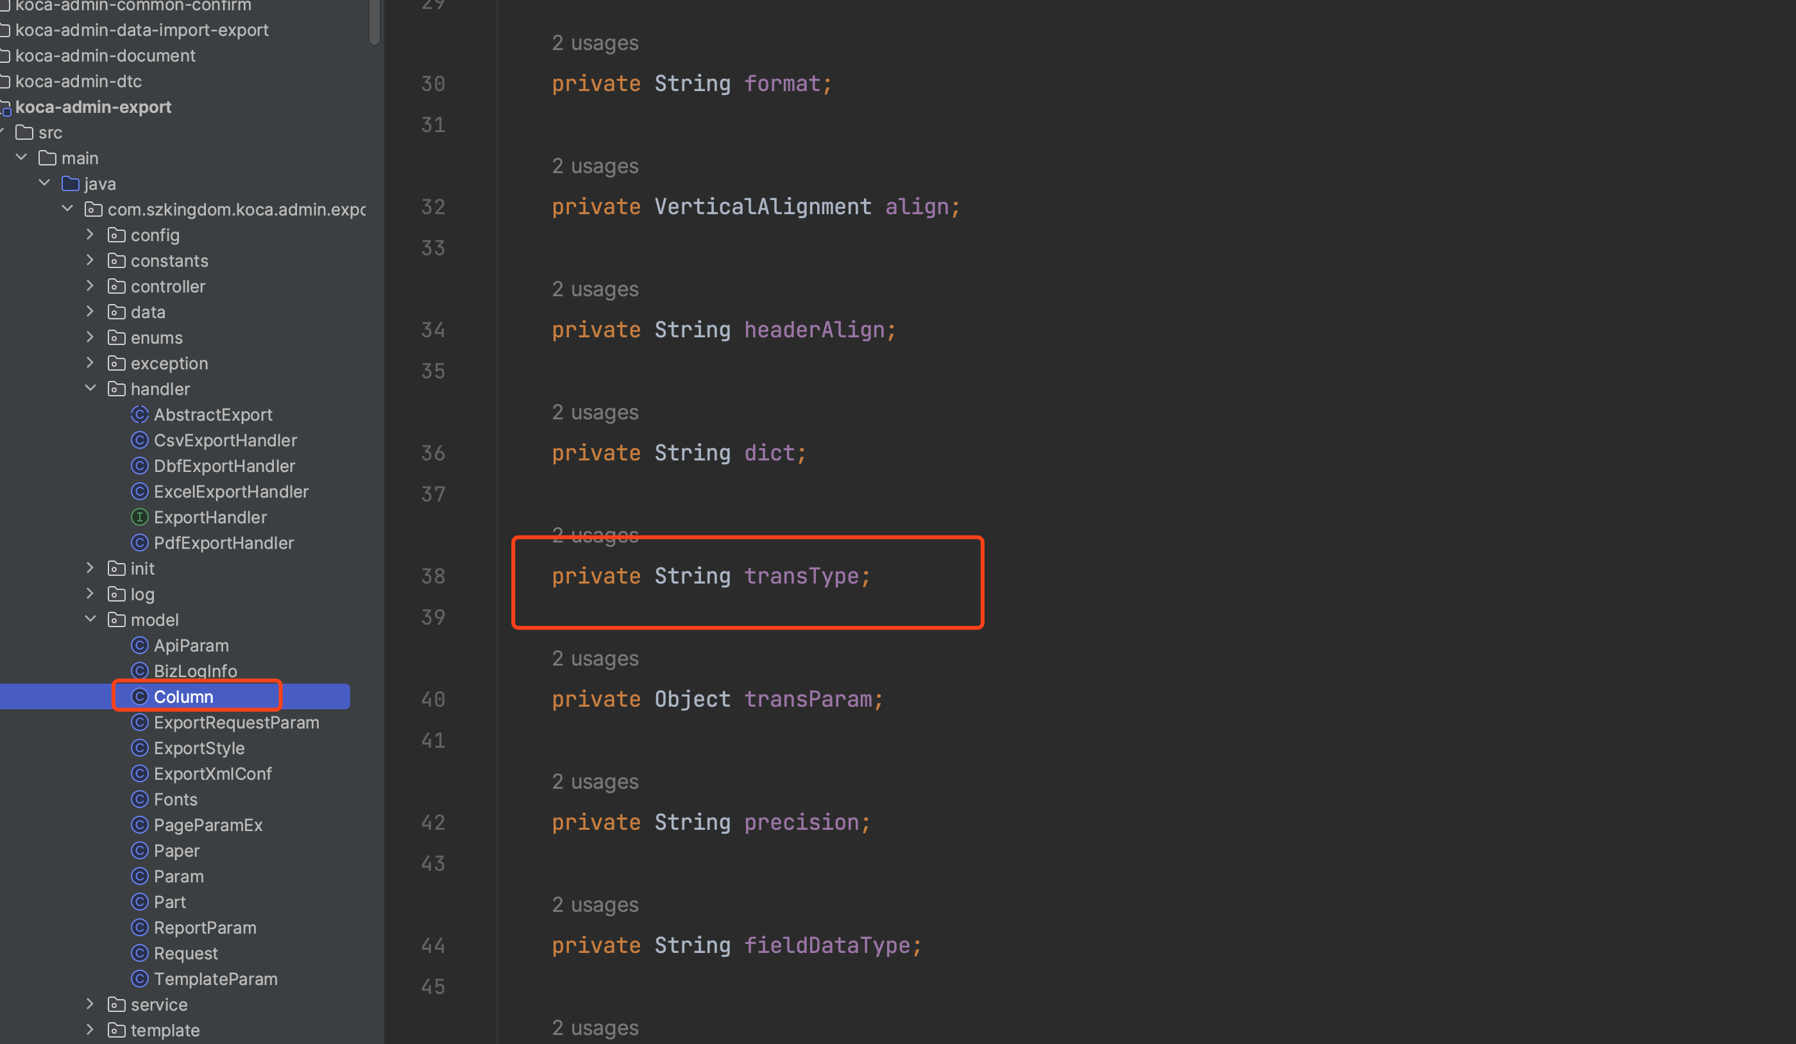This screenshot has width=1796, height=1044.
Task: Click line number 38 in the gutter
Action: [x=432, y=577]
